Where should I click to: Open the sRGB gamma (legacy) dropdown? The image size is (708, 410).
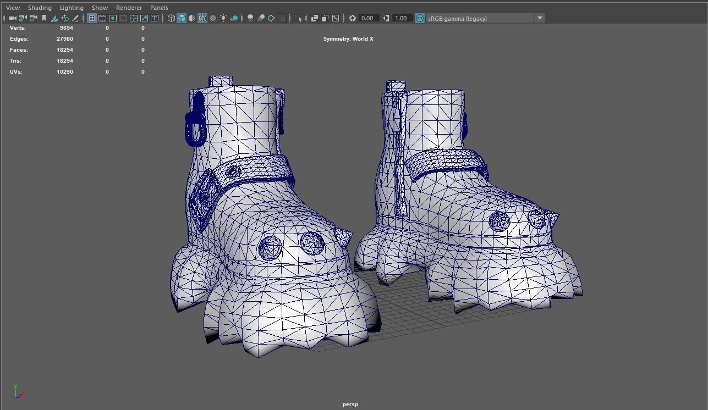pyautogui.click(x=485, y=18)
